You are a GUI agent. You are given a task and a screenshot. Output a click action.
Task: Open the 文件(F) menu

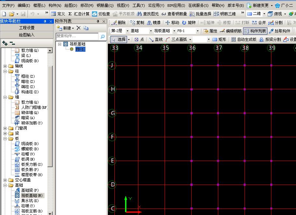point(8,6)
